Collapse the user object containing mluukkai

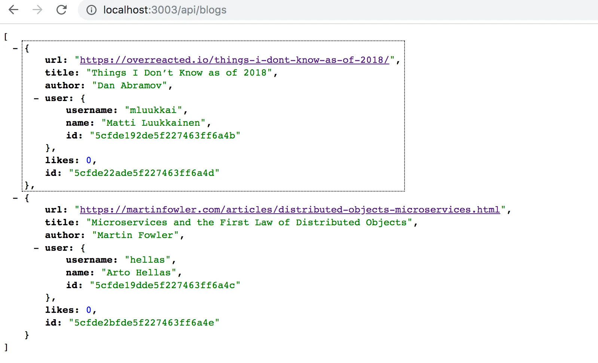coord(36,98)
